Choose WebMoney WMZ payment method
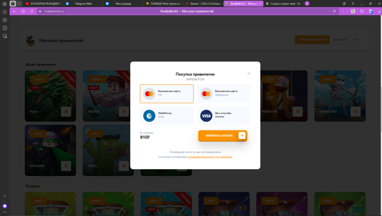The height and width of the screenshot is (216, 382). point(167,116)
